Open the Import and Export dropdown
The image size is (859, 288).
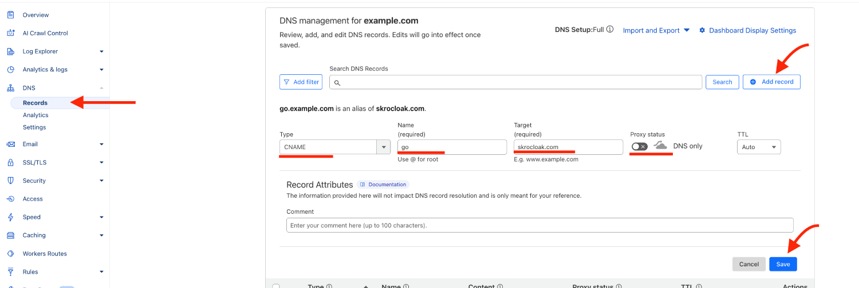[x=656, y=30]
